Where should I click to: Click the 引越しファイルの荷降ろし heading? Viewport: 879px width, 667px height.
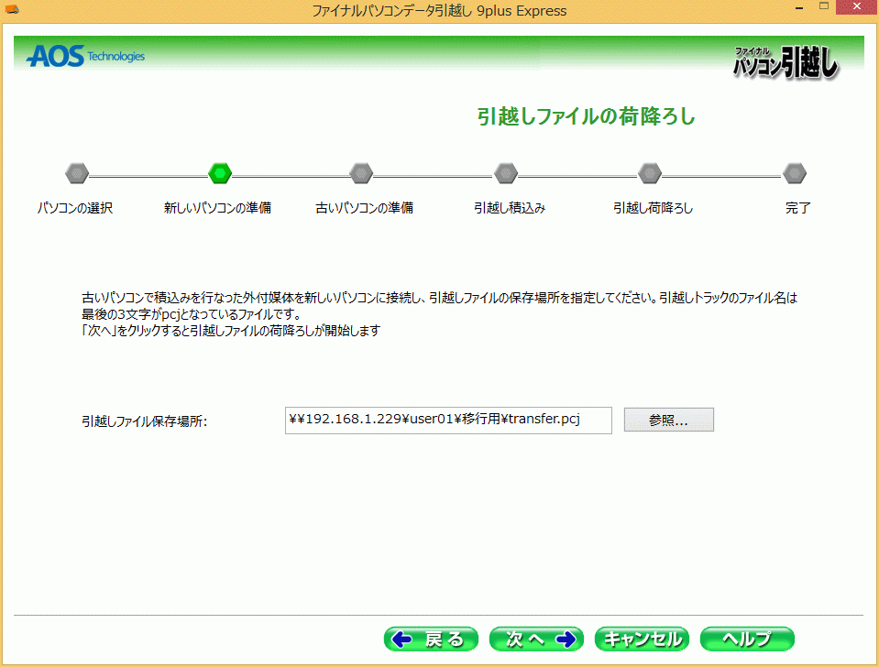(x=586, y=117)
